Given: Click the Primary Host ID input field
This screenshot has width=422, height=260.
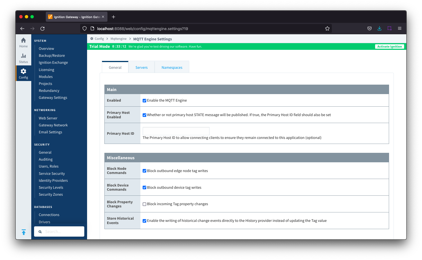Looking at the screenshot, I should [176, 131].
